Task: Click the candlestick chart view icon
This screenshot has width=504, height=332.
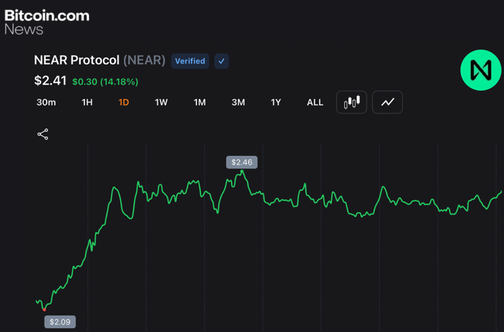Action: click(x=352, y=102)
